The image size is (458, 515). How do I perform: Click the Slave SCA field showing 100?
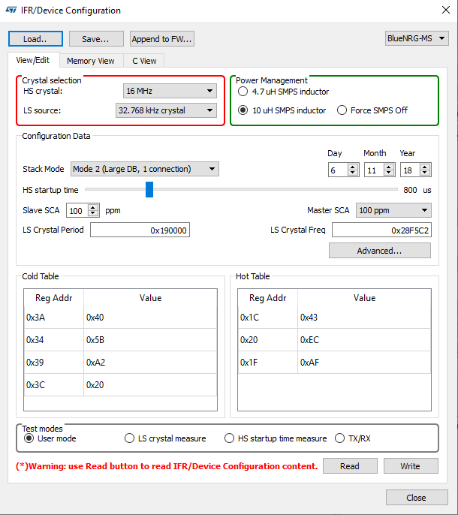[x=77, y=210]
